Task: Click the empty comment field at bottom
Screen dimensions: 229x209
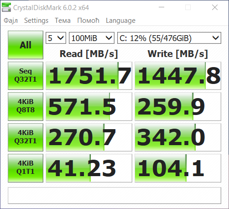Action: click(x=114, y=195)
